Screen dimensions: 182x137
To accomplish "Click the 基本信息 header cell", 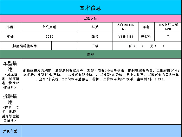I will pyautogui.click(x=91, y=8).
